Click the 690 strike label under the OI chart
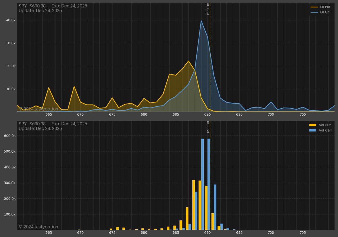338x237 pixels. click(x=208, y=115)
